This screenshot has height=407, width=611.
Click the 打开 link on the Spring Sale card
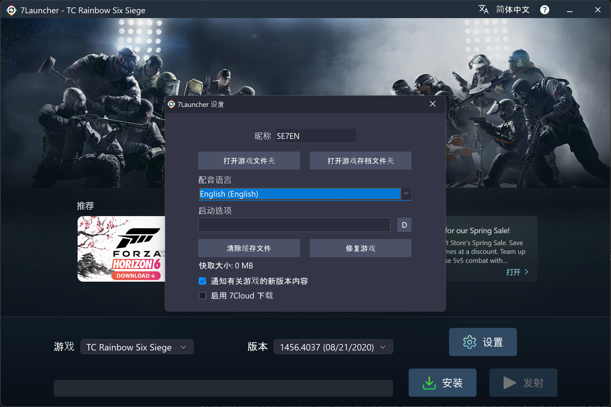coord(513,272)
